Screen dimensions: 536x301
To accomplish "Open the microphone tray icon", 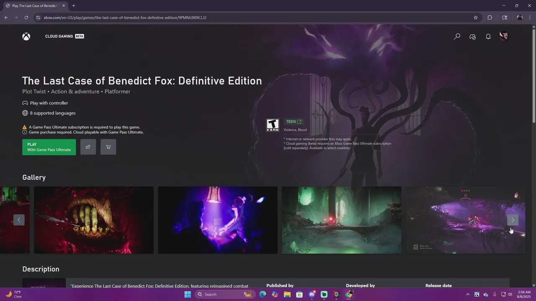I will (x=495, y=294).
